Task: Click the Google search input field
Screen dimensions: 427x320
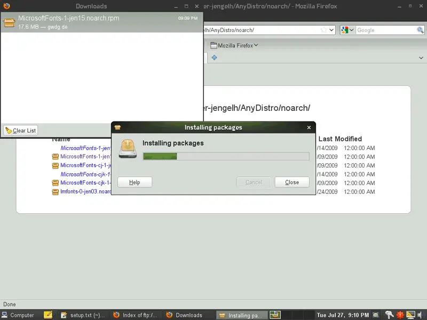Action: tap(386, 30)
